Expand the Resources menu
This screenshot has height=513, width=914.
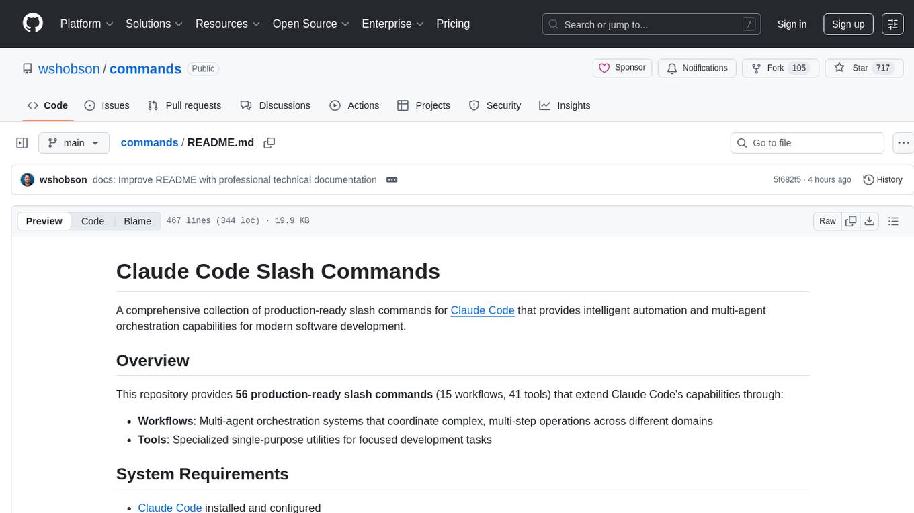coord(228,24)
